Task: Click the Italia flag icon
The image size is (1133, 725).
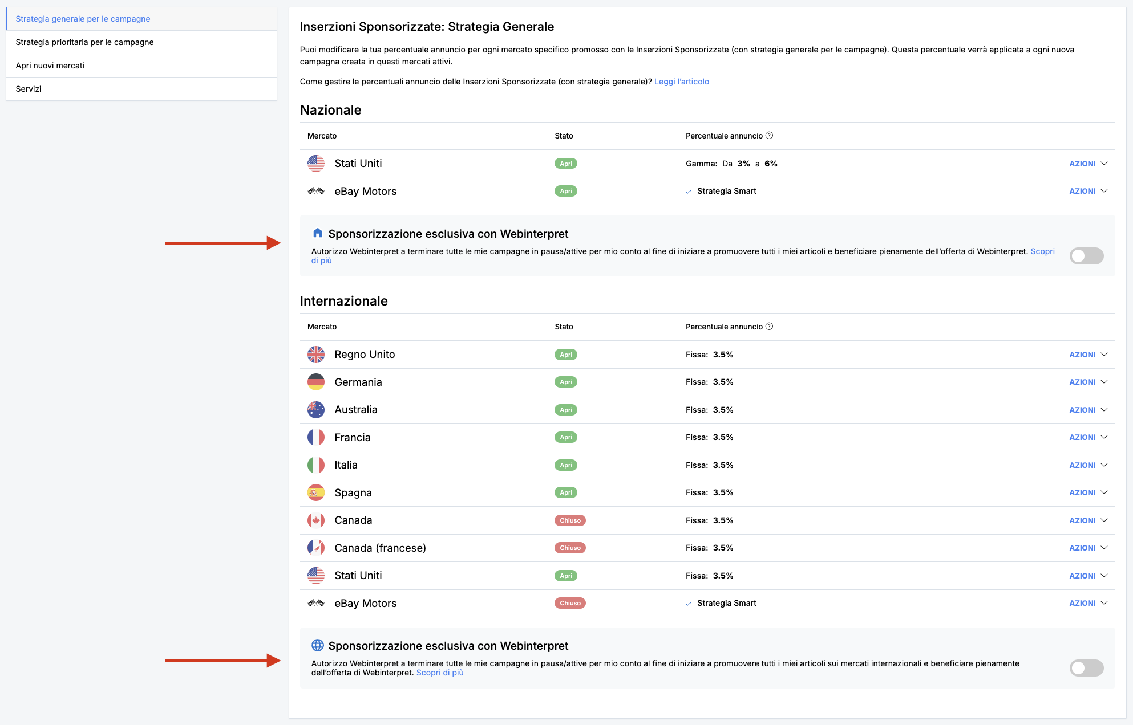Action: 316,465
